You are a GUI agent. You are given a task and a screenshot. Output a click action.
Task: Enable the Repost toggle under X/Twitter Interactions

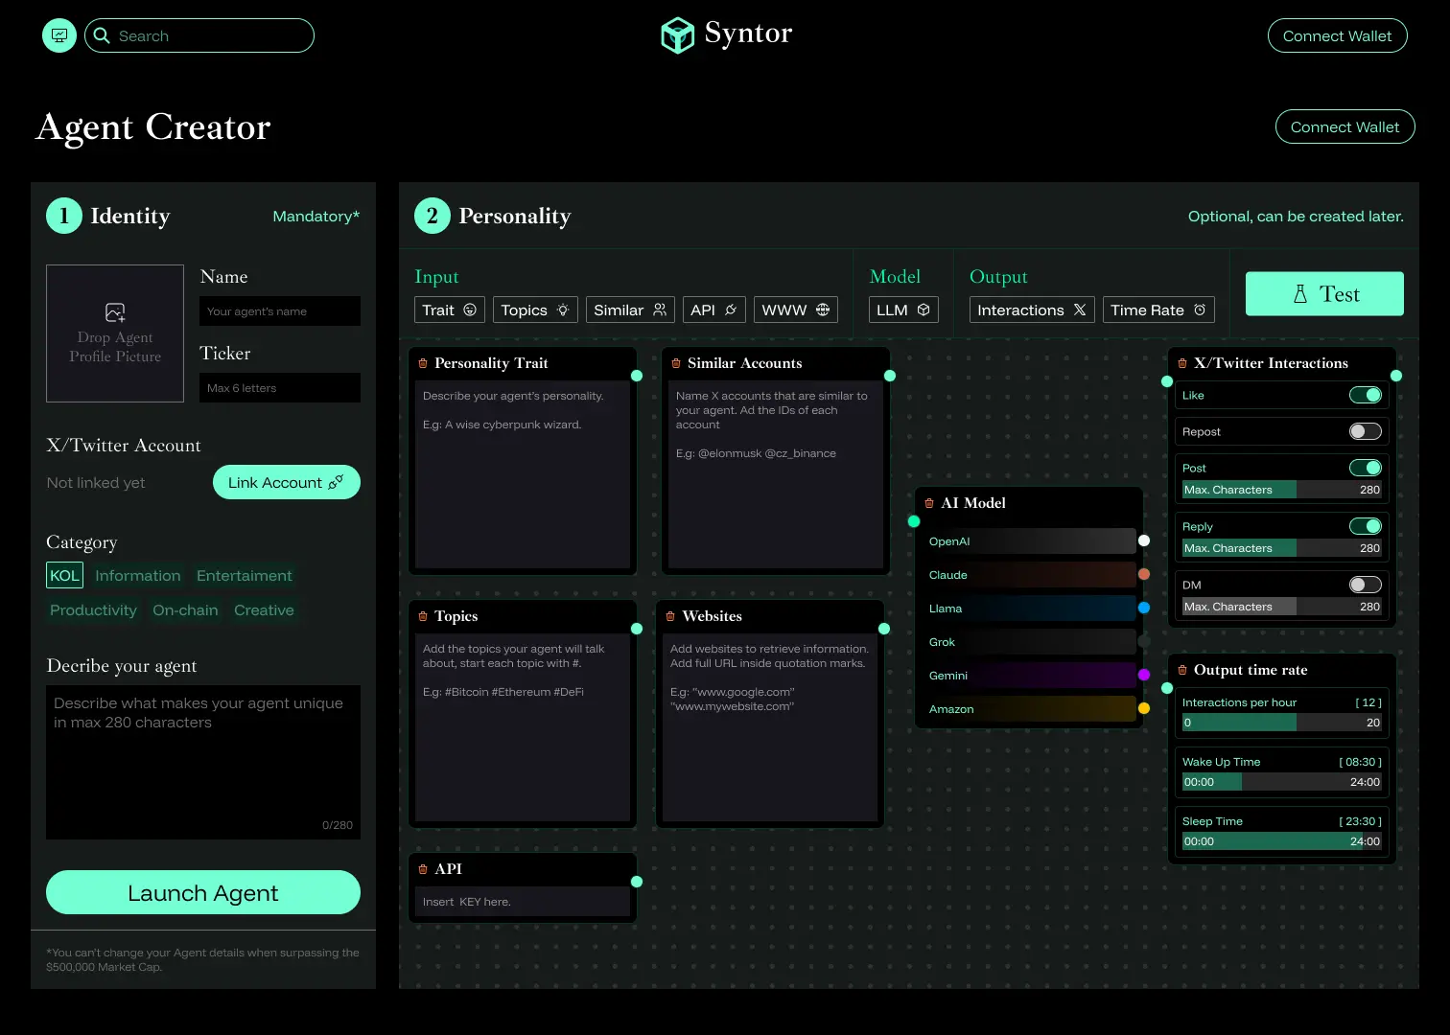coord(1365,431)
